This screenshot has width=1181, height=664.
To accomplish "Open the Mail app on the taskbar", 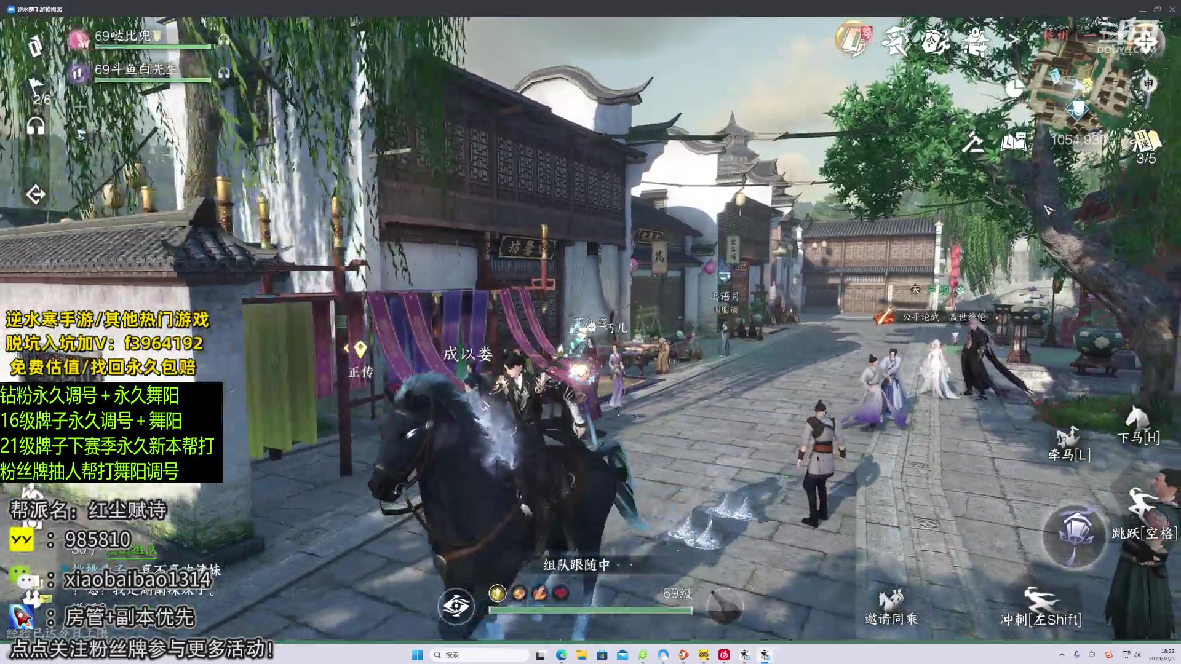I will (622, 655).
